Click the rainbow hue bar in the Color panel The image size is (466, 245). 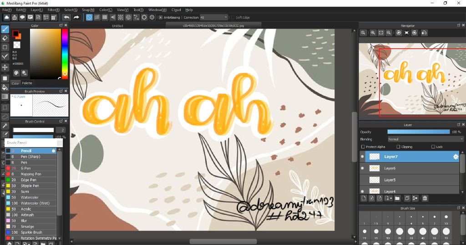65,53
